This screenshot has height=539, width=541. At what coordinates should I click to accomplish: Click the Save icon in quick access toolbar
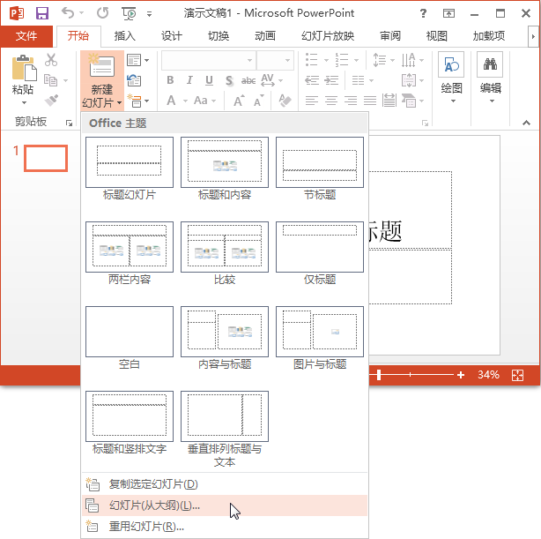42,13
